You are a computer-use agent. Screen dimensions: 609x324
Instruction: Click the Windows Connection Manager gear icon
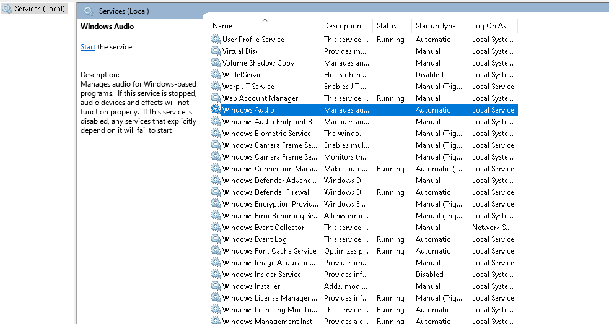click(x=216, y=168)
